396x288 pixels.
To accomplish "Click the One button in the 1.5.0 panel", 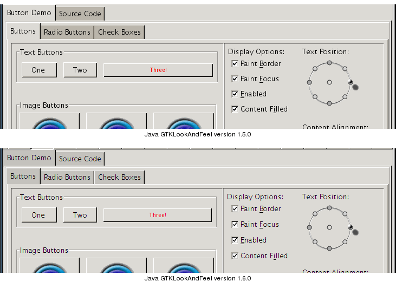I will point(39,70).
